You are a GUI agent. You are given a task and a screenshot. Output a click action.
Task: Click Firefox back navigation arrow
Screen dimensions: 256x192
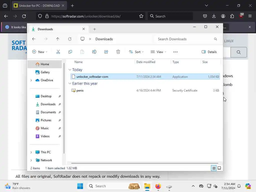6,16
